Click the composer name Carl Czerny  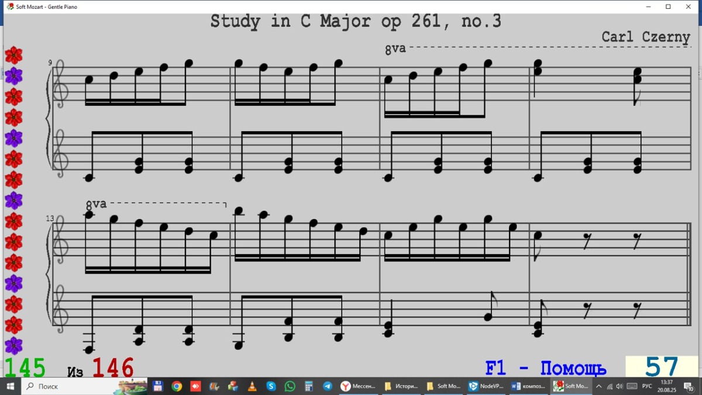click(x=646, y=37)
